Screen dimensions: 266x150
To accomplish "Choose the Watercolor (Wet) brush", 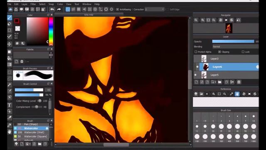I will pyautogui.click(x=32, y=132).
